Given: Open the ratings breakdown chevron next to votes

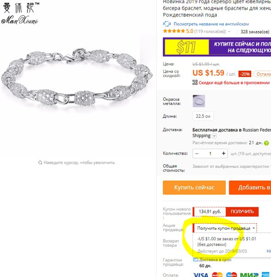Looking at the screenshot, I should click(x=229, y=32).
